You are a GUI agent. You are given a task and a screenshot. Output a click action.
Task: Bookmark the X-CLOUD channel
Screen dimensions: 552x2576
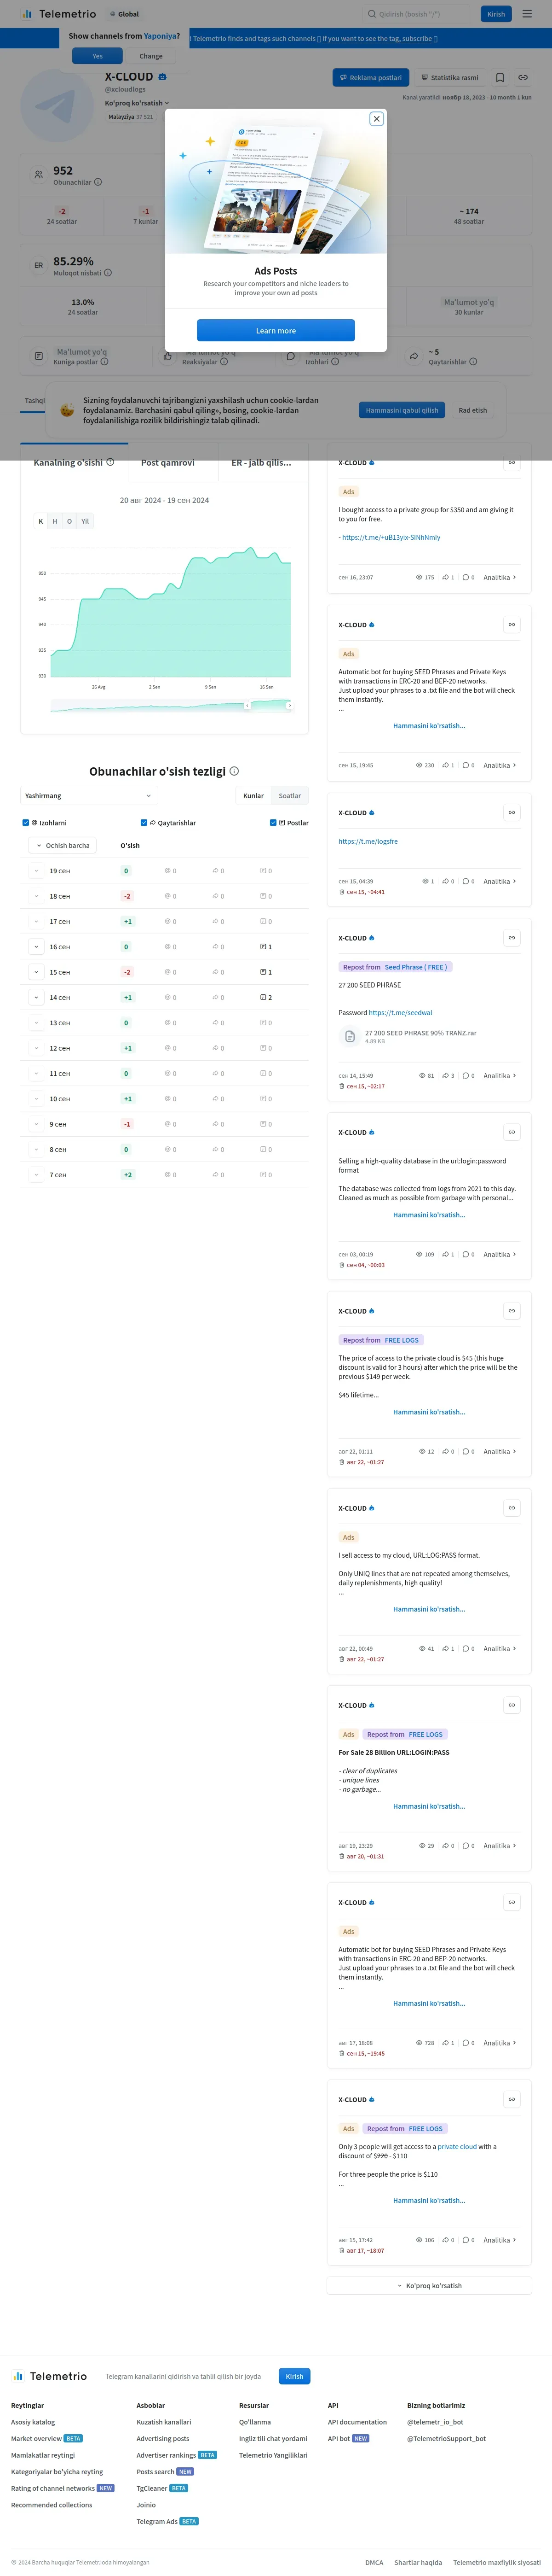click(500, 77)
